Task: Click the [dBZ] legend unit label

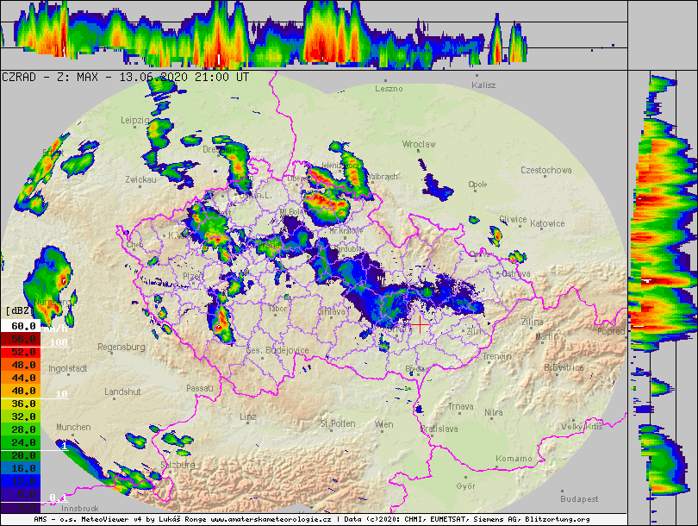Action: (x=21, y=310)
